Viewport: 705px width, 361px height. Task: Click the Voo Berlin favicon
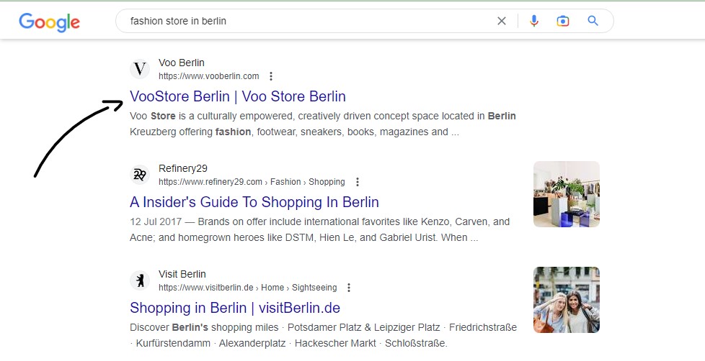click(x=140, y=69)
